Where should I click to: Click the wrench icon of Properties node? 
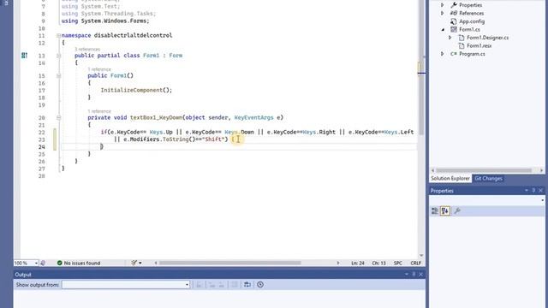click(454, 5)
